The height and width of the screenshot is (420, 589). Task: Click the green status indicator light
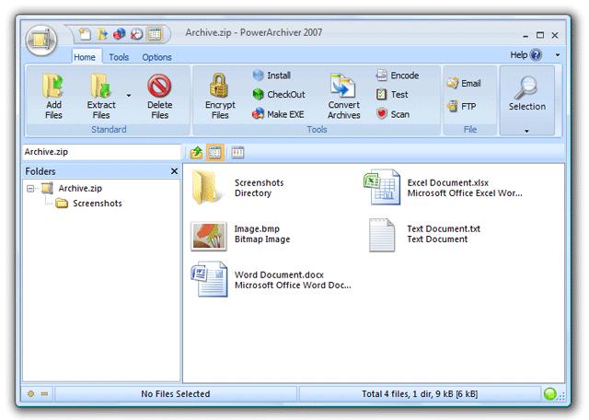point(549,393)
